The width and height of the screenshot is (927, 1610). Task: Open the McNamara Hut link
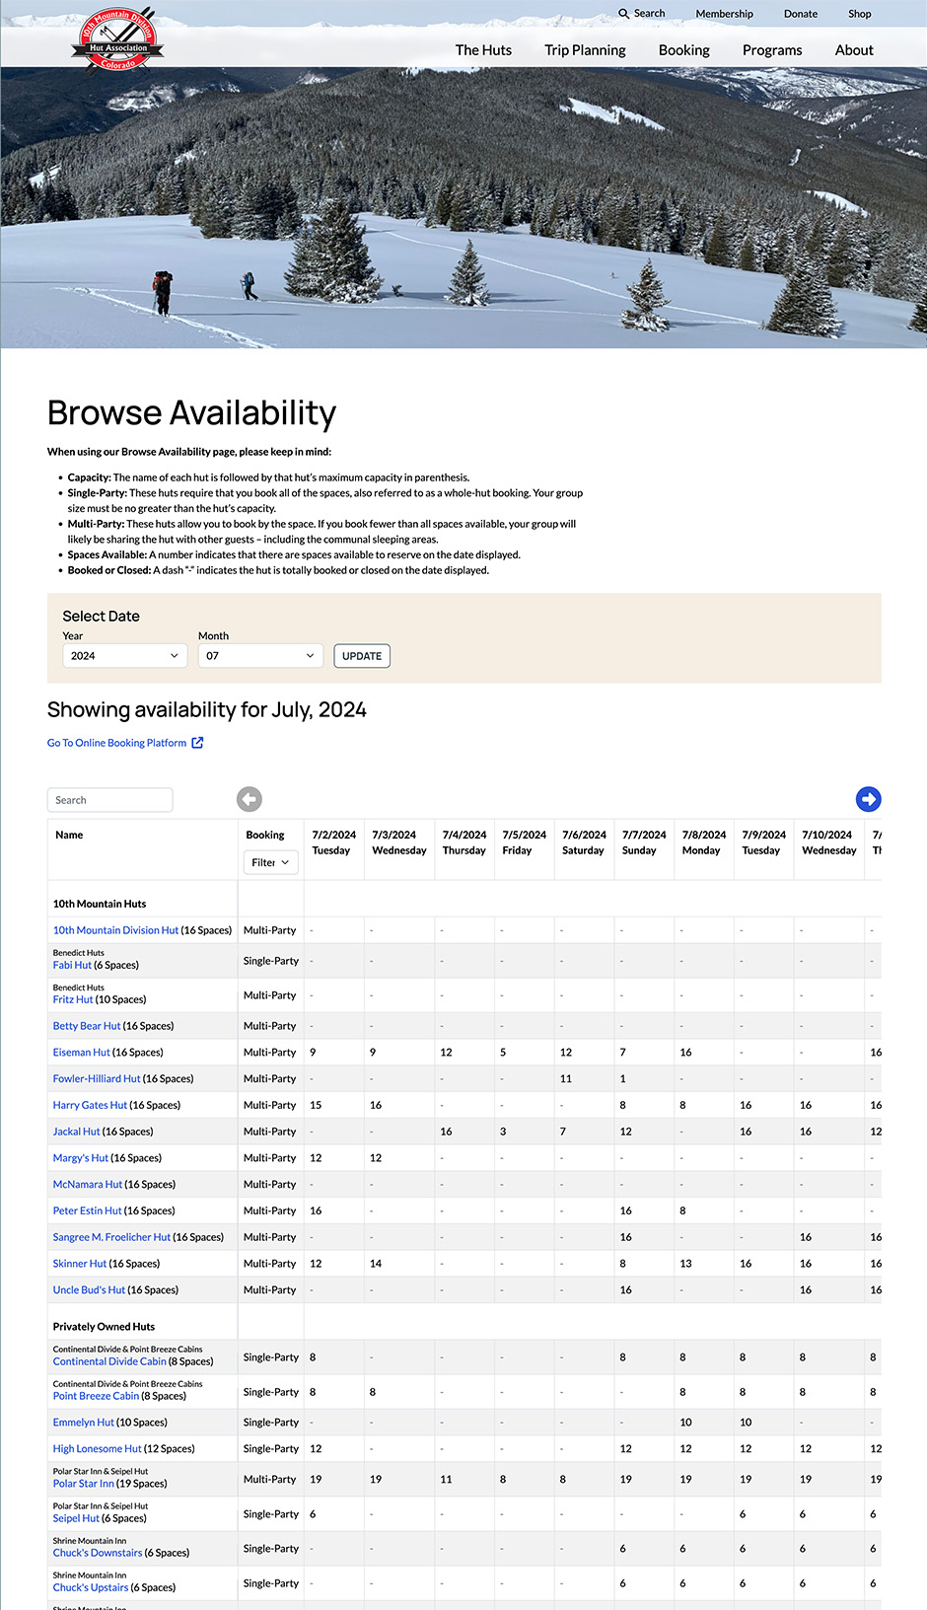click(88, 1185)
